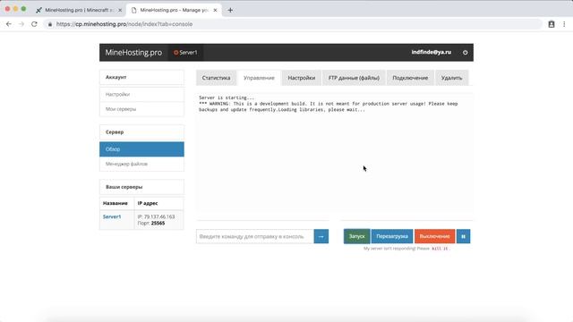
Task: Click the Server1 status item in the header
Action: pyautogui.click(x=185, y=53)
